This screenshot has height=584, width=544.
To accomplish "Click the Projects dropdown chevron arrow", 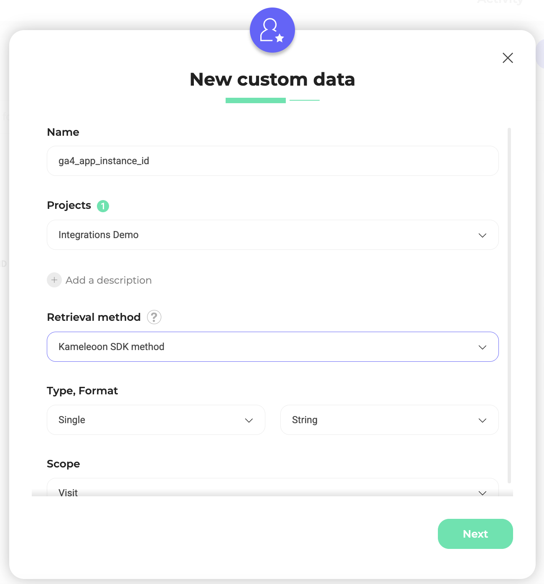I will 482,235.
